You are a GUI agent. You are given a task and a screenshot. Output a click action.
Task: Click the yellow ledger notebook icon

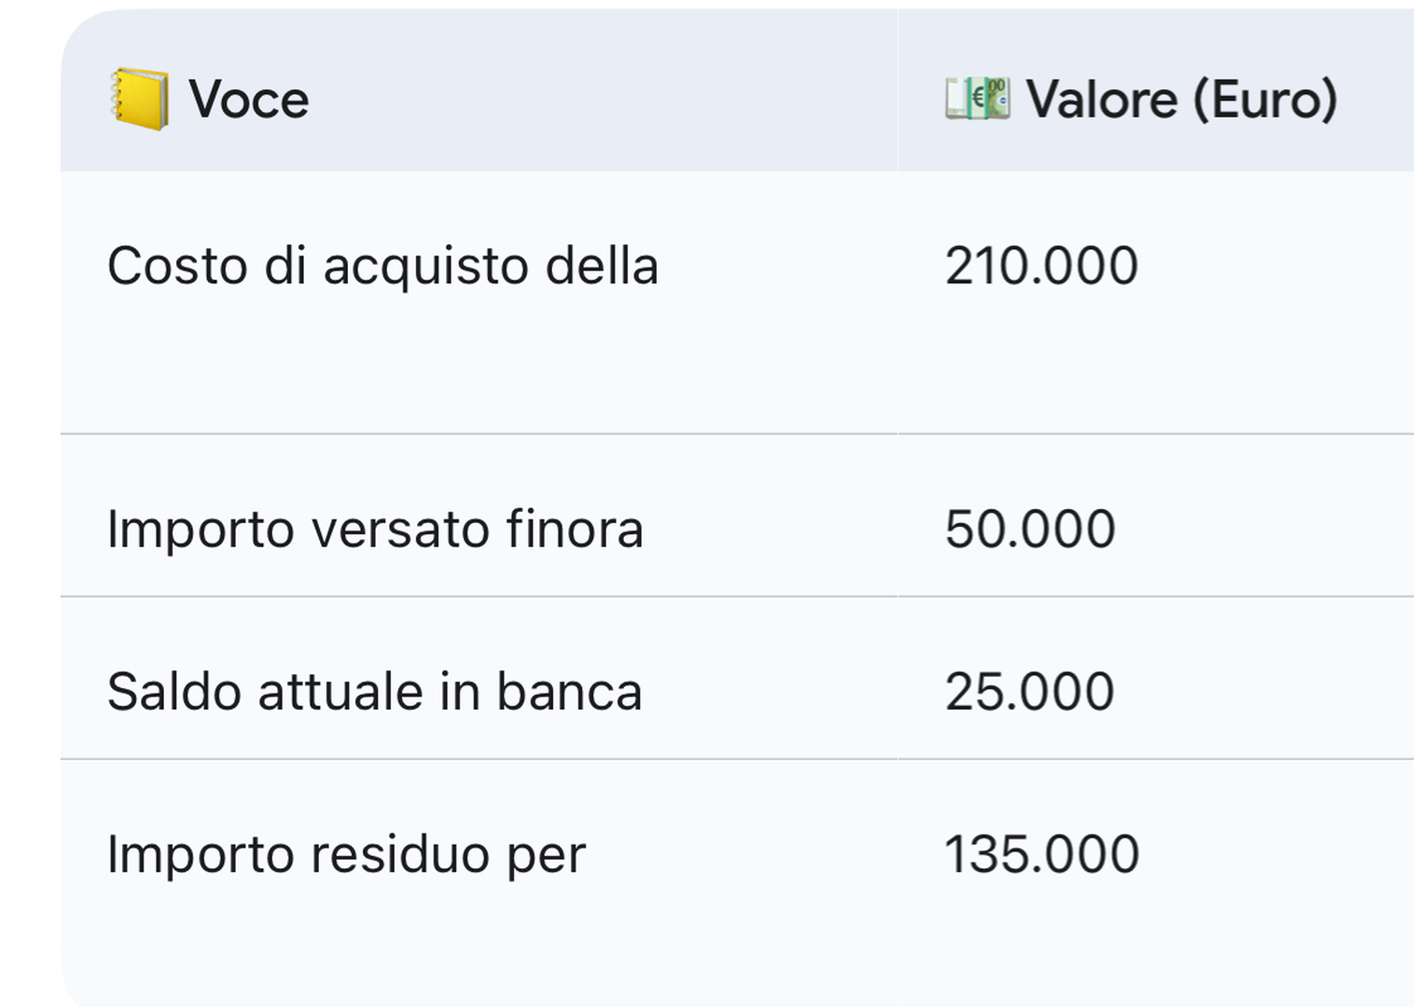coord(140,99)
